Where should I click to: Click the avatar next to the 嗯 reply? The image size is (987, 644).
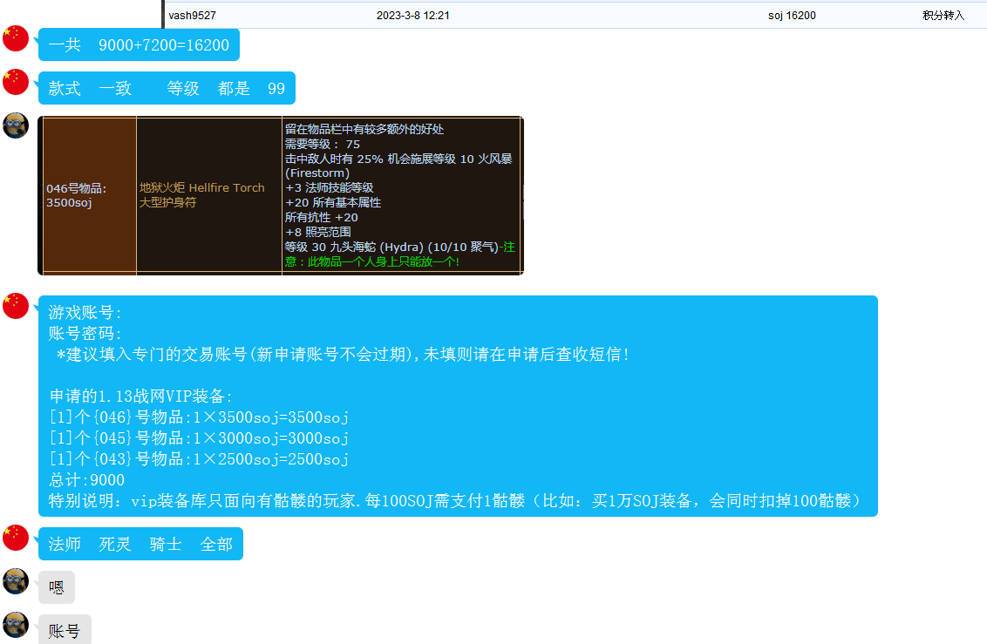[16, 581]
